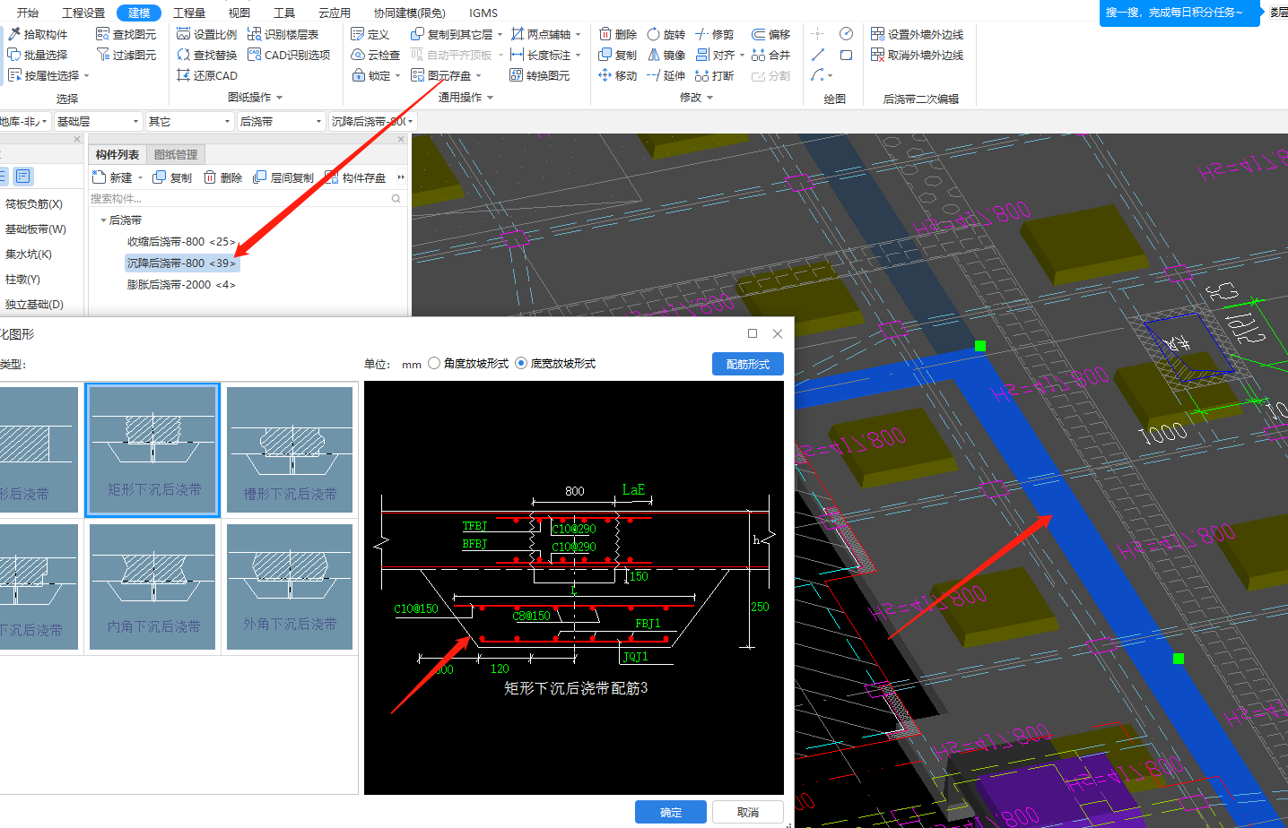Select the 旋转 rotate tool
The height and width of the screenshot is (828, 1288).
point(666,34)
